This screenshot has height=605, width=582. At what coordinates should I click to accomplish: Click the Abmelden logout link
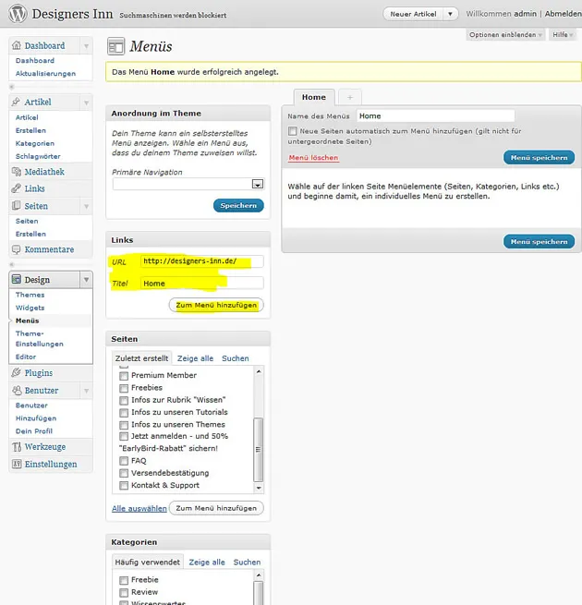pos(563,14)
